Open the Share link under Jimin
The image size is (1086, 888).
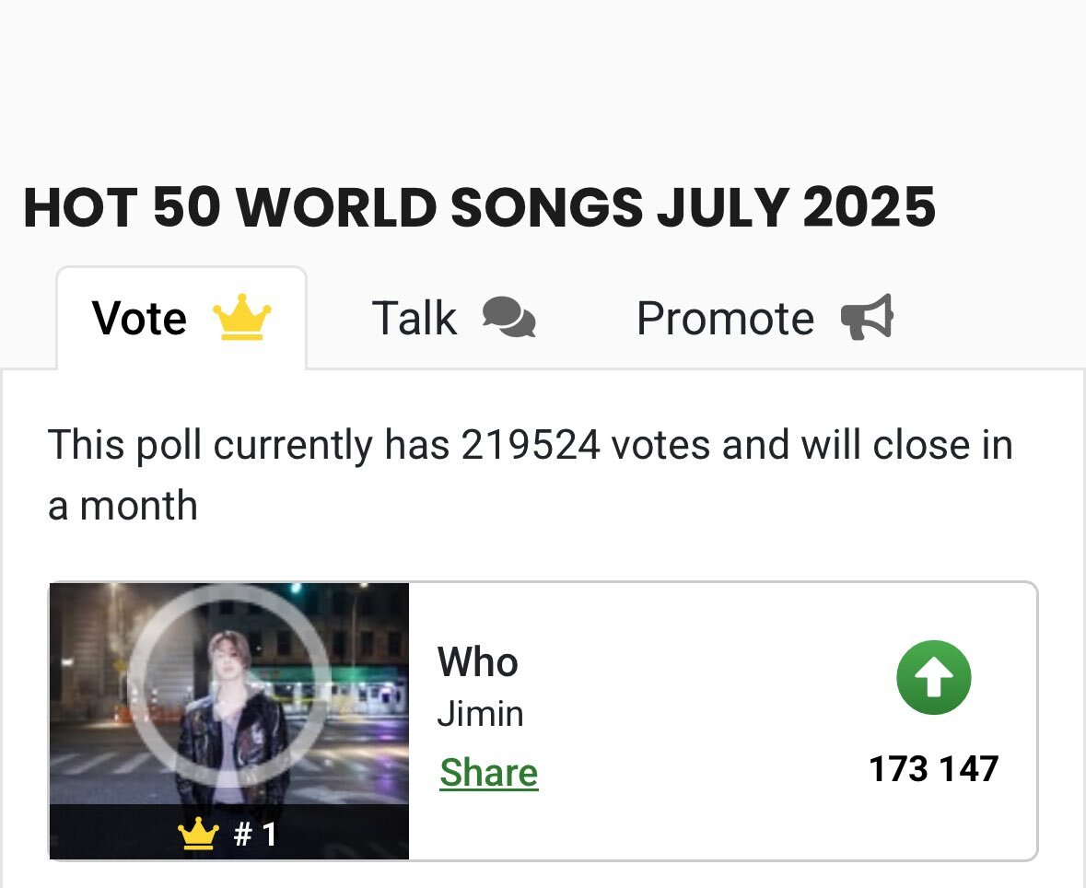point(489,772)
